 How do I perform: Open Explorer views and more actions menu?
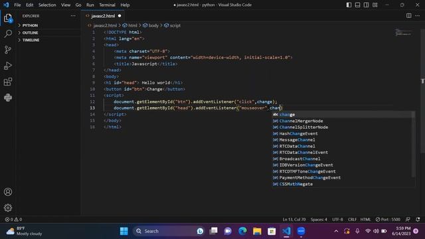73,16
